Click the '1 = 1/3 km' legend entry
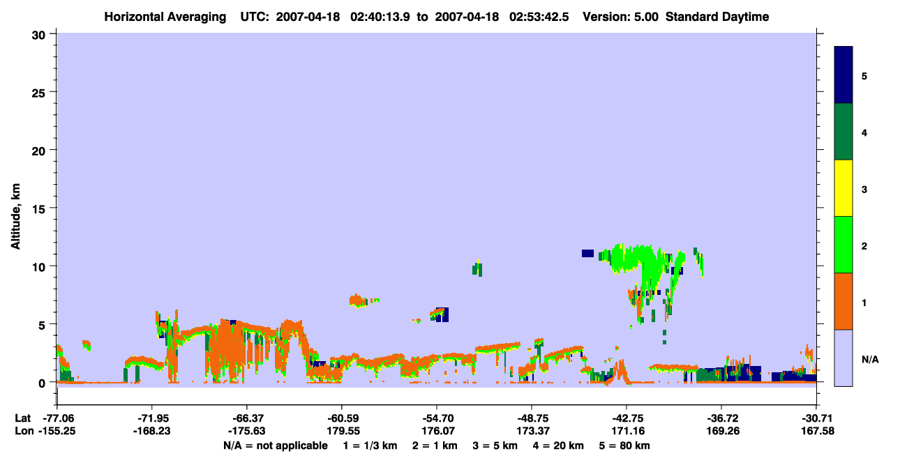 coord(370,445)
